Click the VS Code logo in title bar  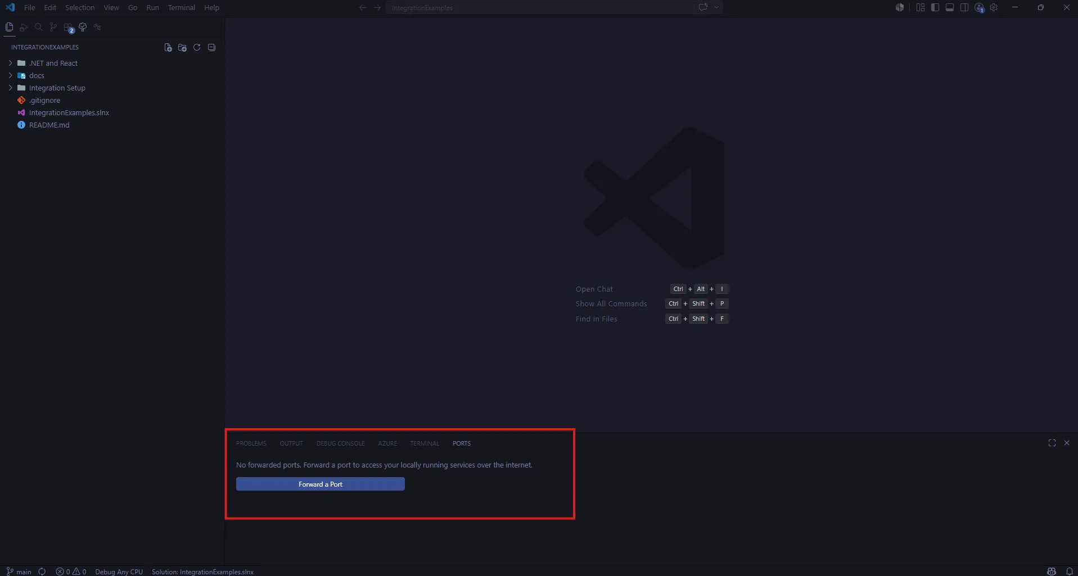pos(10,7)
